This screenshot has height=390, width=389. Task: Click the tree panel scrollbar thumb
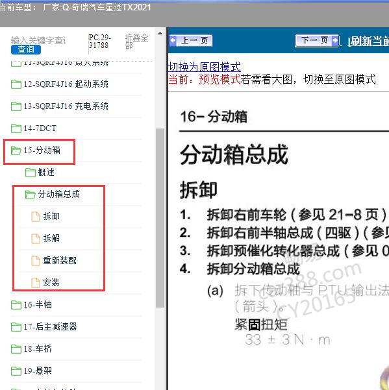click(x=160, y=218)
